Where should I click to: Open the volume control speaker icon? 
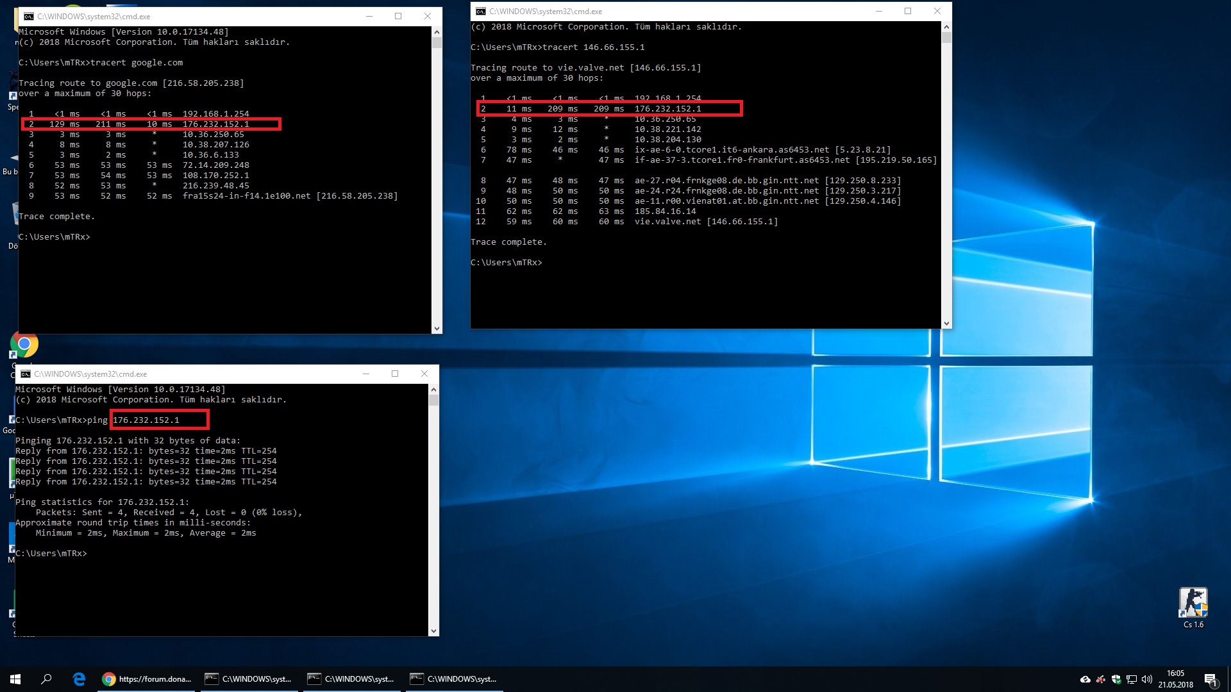pos(1146,679)
